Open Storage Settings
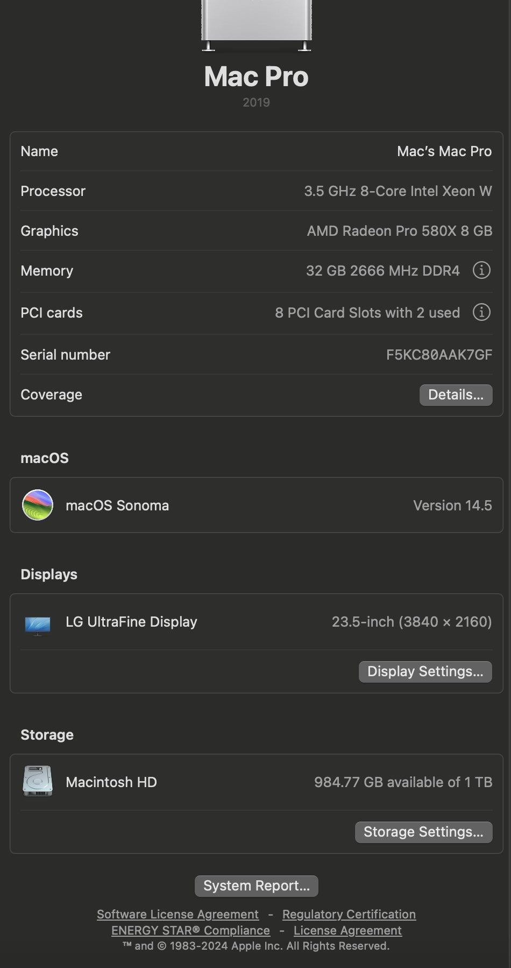511x968 pixels. tap(423, 832)
